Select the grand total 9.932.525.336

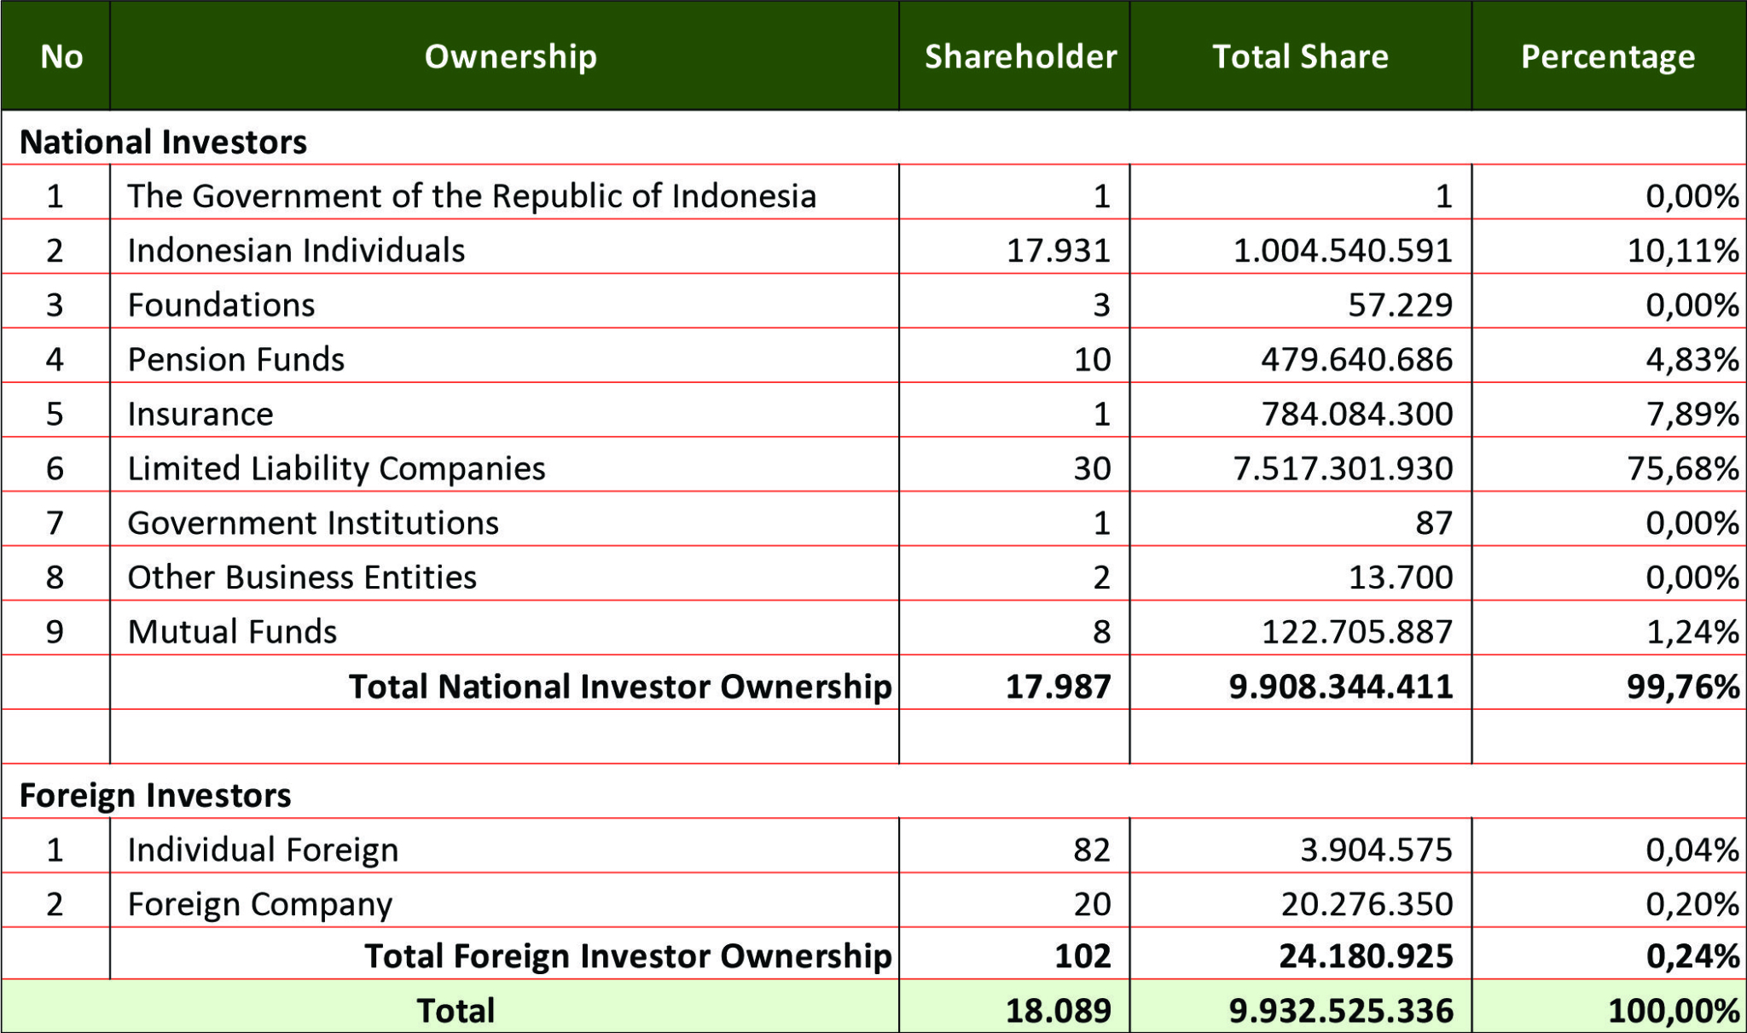coord(1340,1010)
